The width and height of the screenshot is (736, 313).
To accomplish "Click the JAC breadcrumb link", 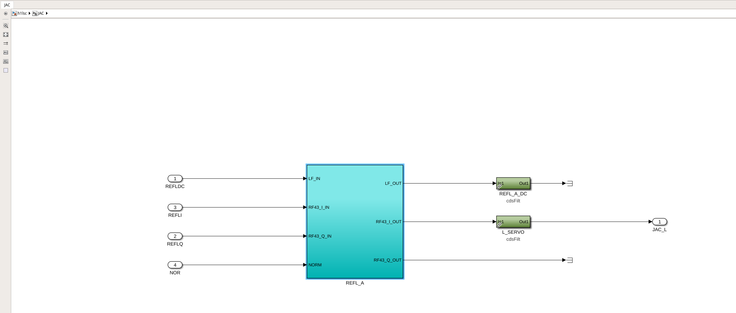I will click(41, 13).
